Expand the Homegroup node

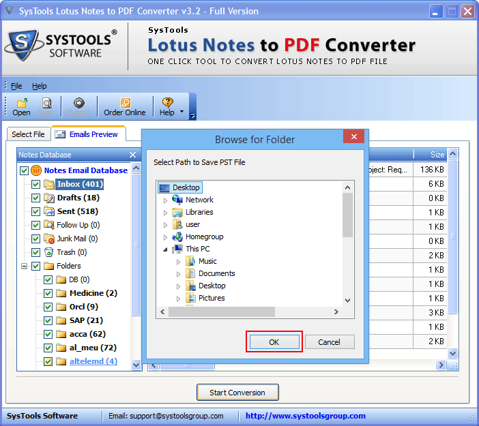(165, 237)
